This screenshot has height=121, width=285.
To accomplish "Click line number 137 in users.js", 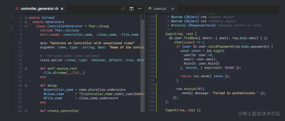I will click(151, 89).
